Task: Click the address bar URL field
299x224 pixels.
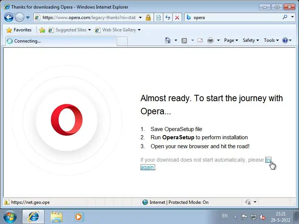Action: 89,18
